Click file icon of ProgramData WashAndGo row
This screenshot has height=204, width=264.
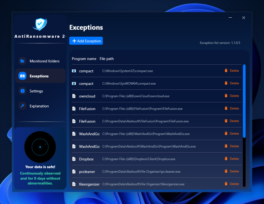[x=74, y=147]
